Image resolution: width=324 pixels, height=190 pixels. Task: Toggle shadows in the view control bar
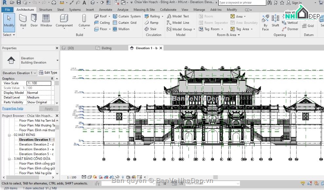click(100, 177)
